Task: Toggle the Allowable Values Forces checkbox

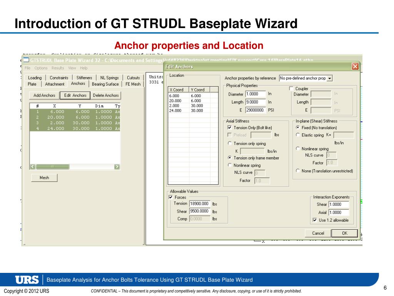Action: (x=171, y=197)
